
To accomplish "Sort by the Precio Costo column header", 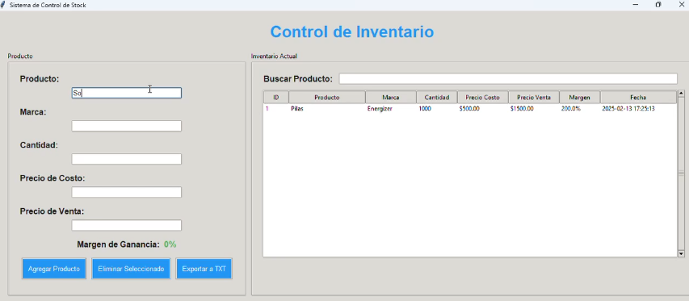I will pos(483,98).
